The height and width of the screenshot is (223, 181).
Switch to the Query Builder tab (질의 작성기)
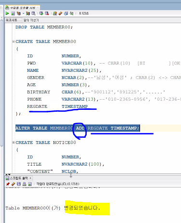[x=31, y=20]
